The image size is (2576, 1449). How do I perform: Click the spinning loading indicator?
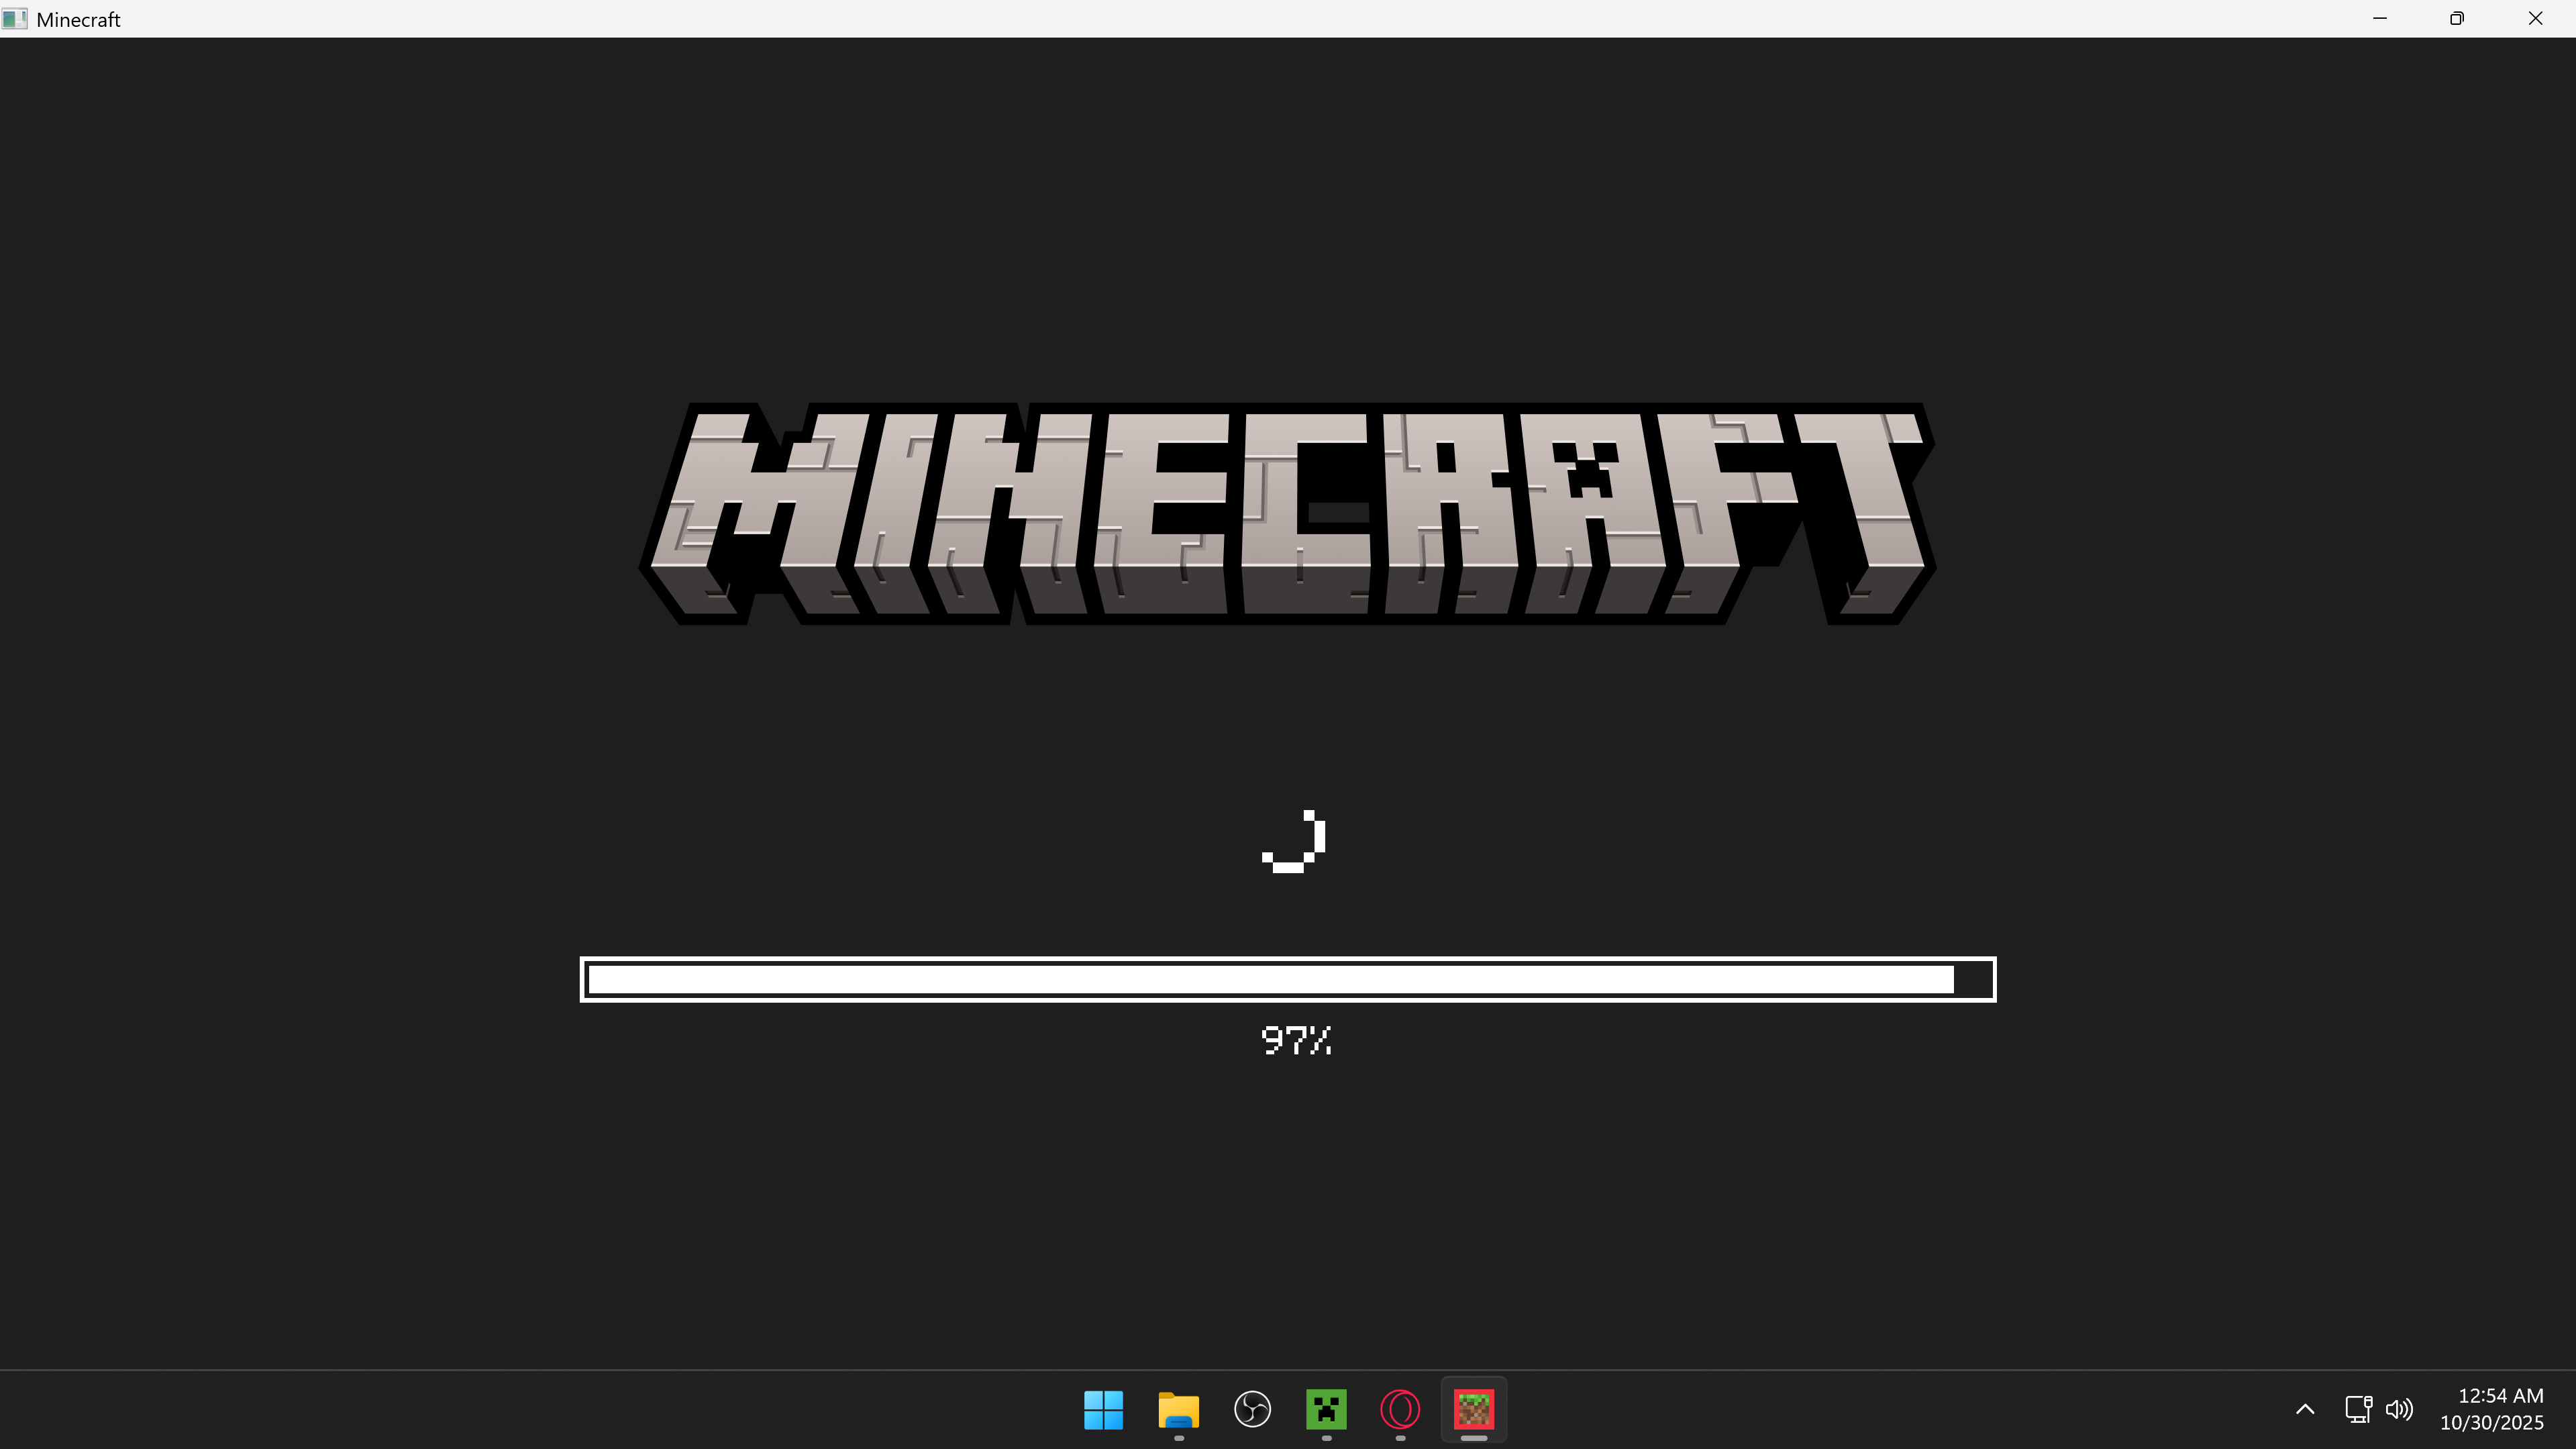coord(1294,842)
